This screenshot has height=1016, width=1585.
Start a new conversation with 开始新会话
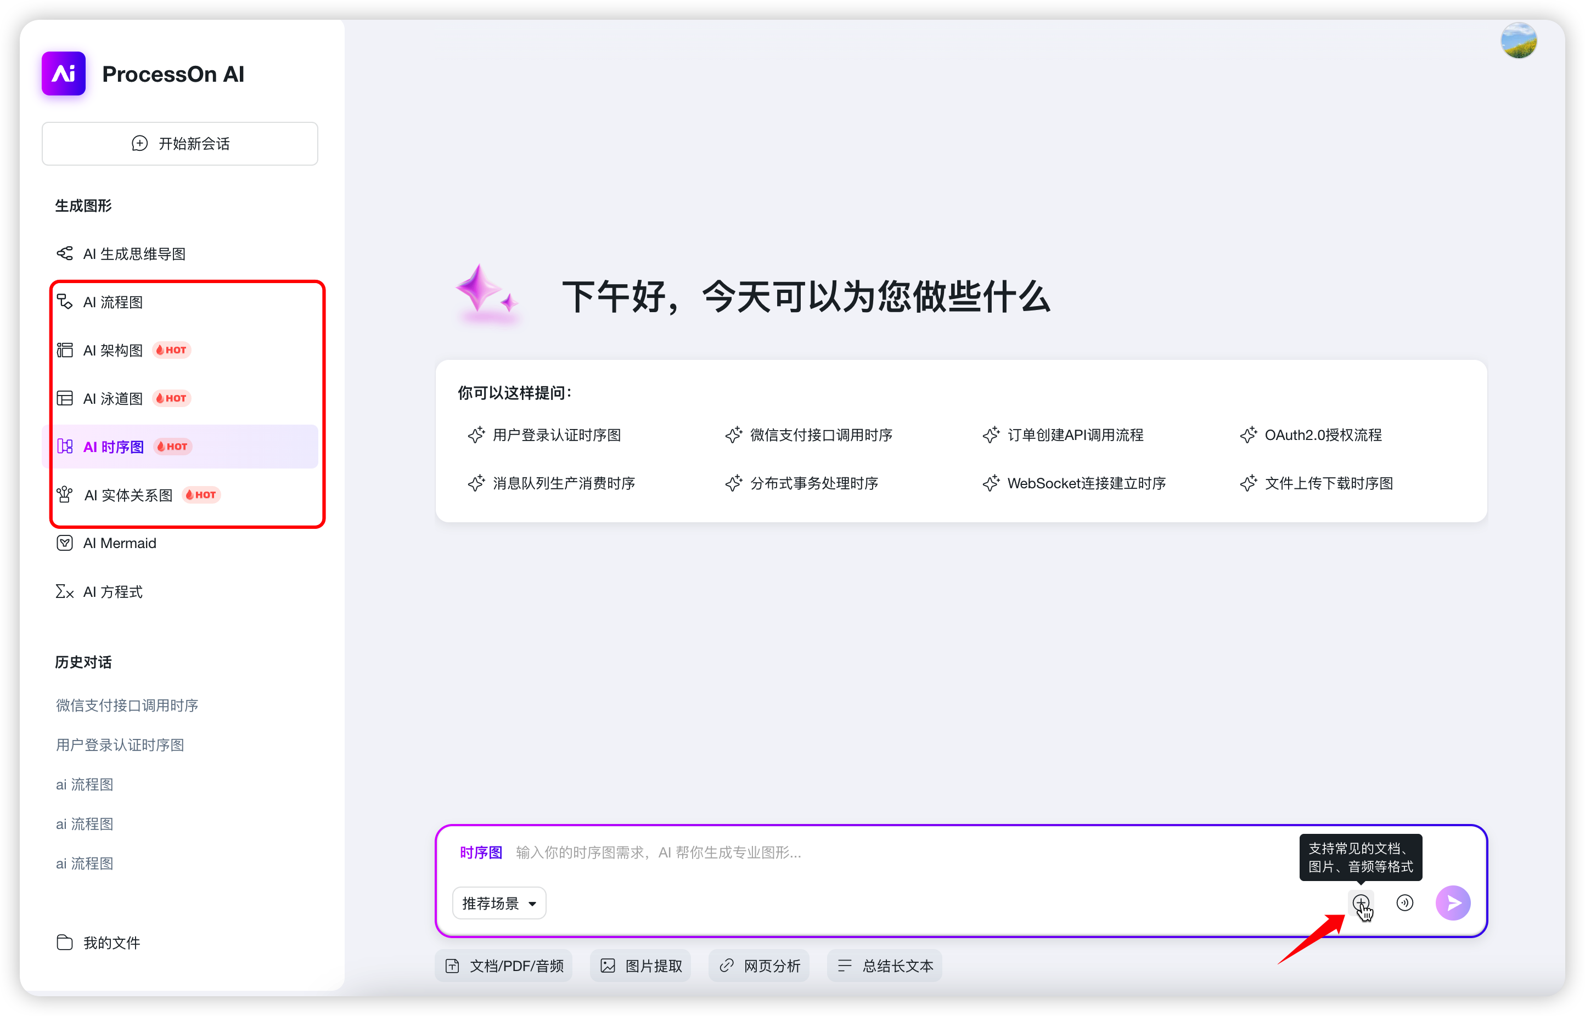point(180,143)
